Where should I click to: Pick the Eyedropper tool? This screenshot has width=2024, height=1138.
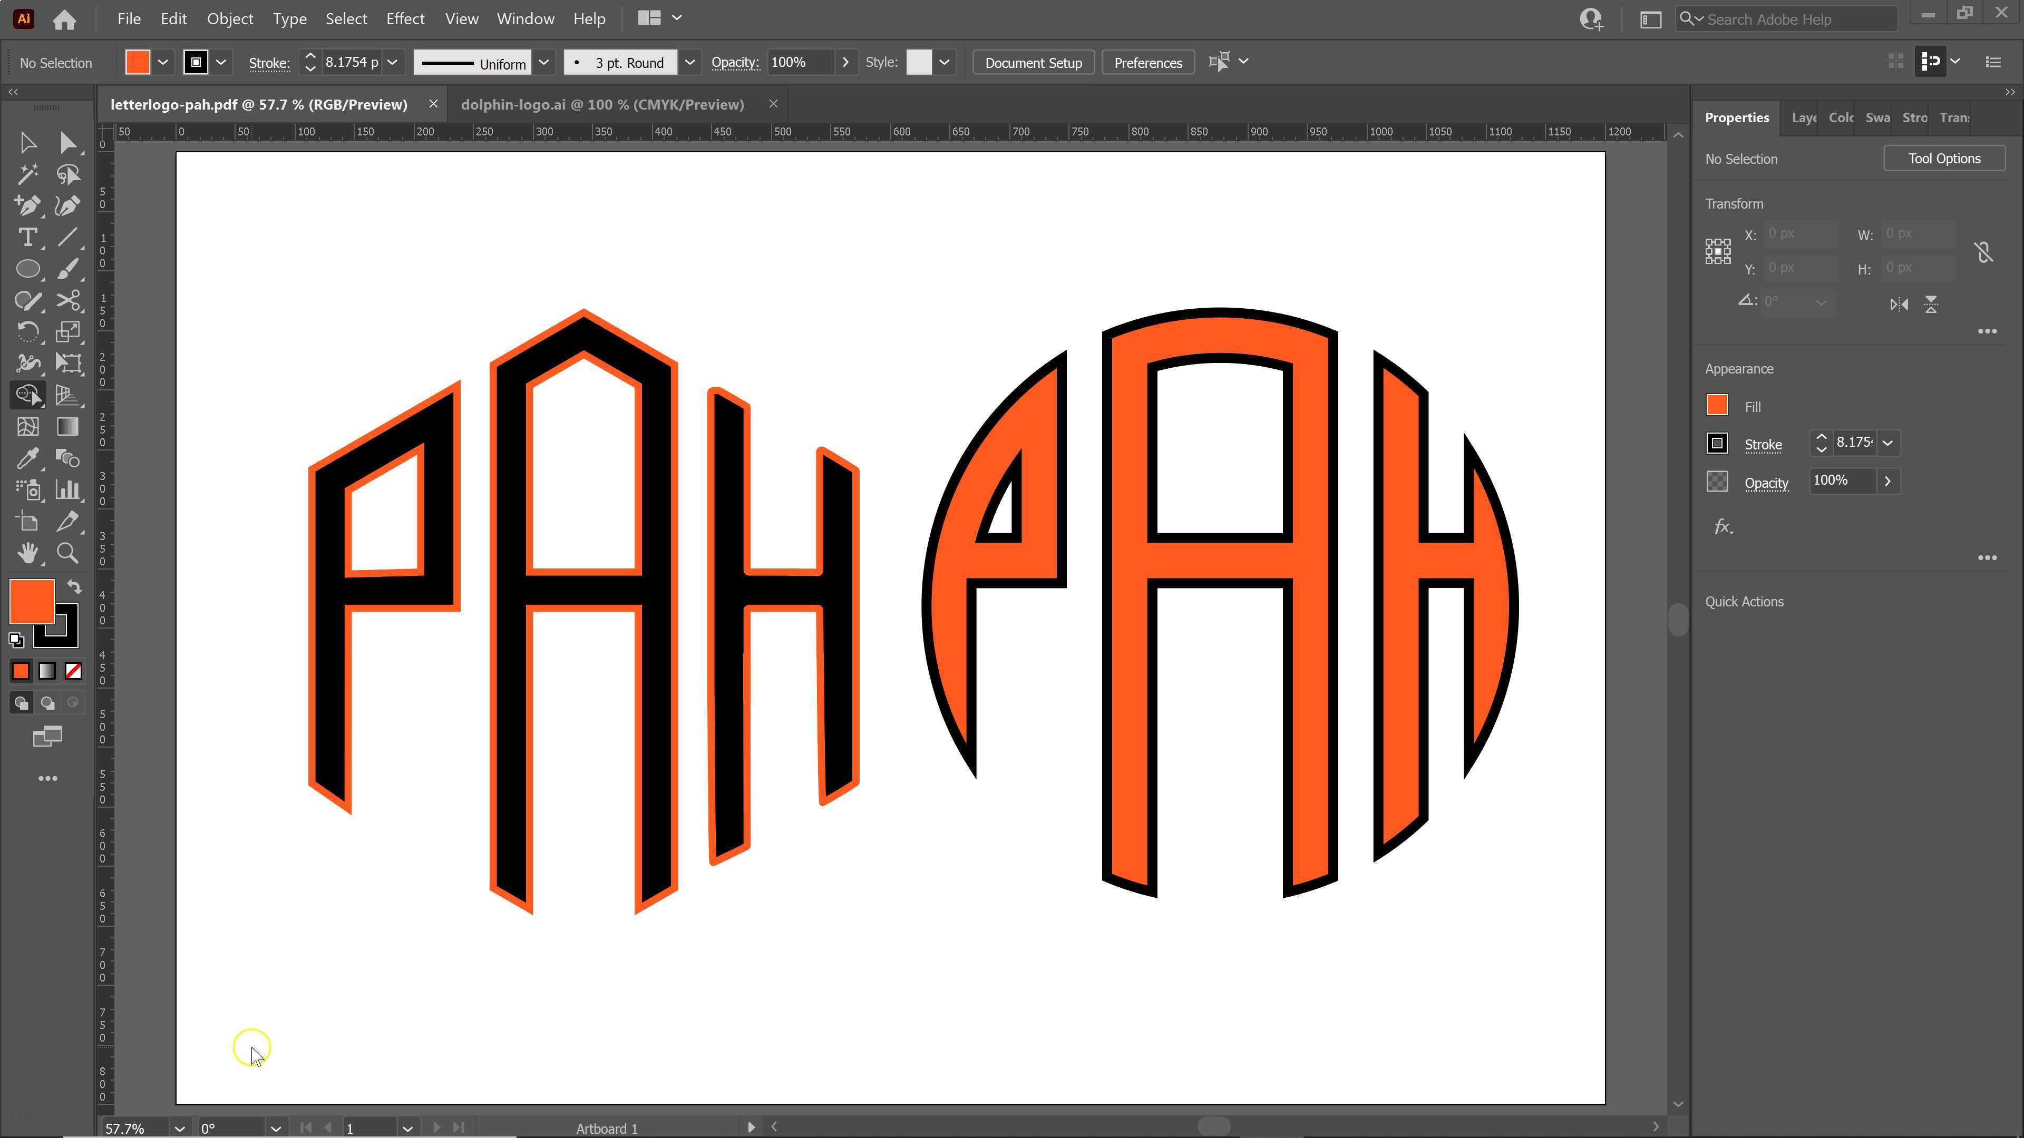click(27, 458)
